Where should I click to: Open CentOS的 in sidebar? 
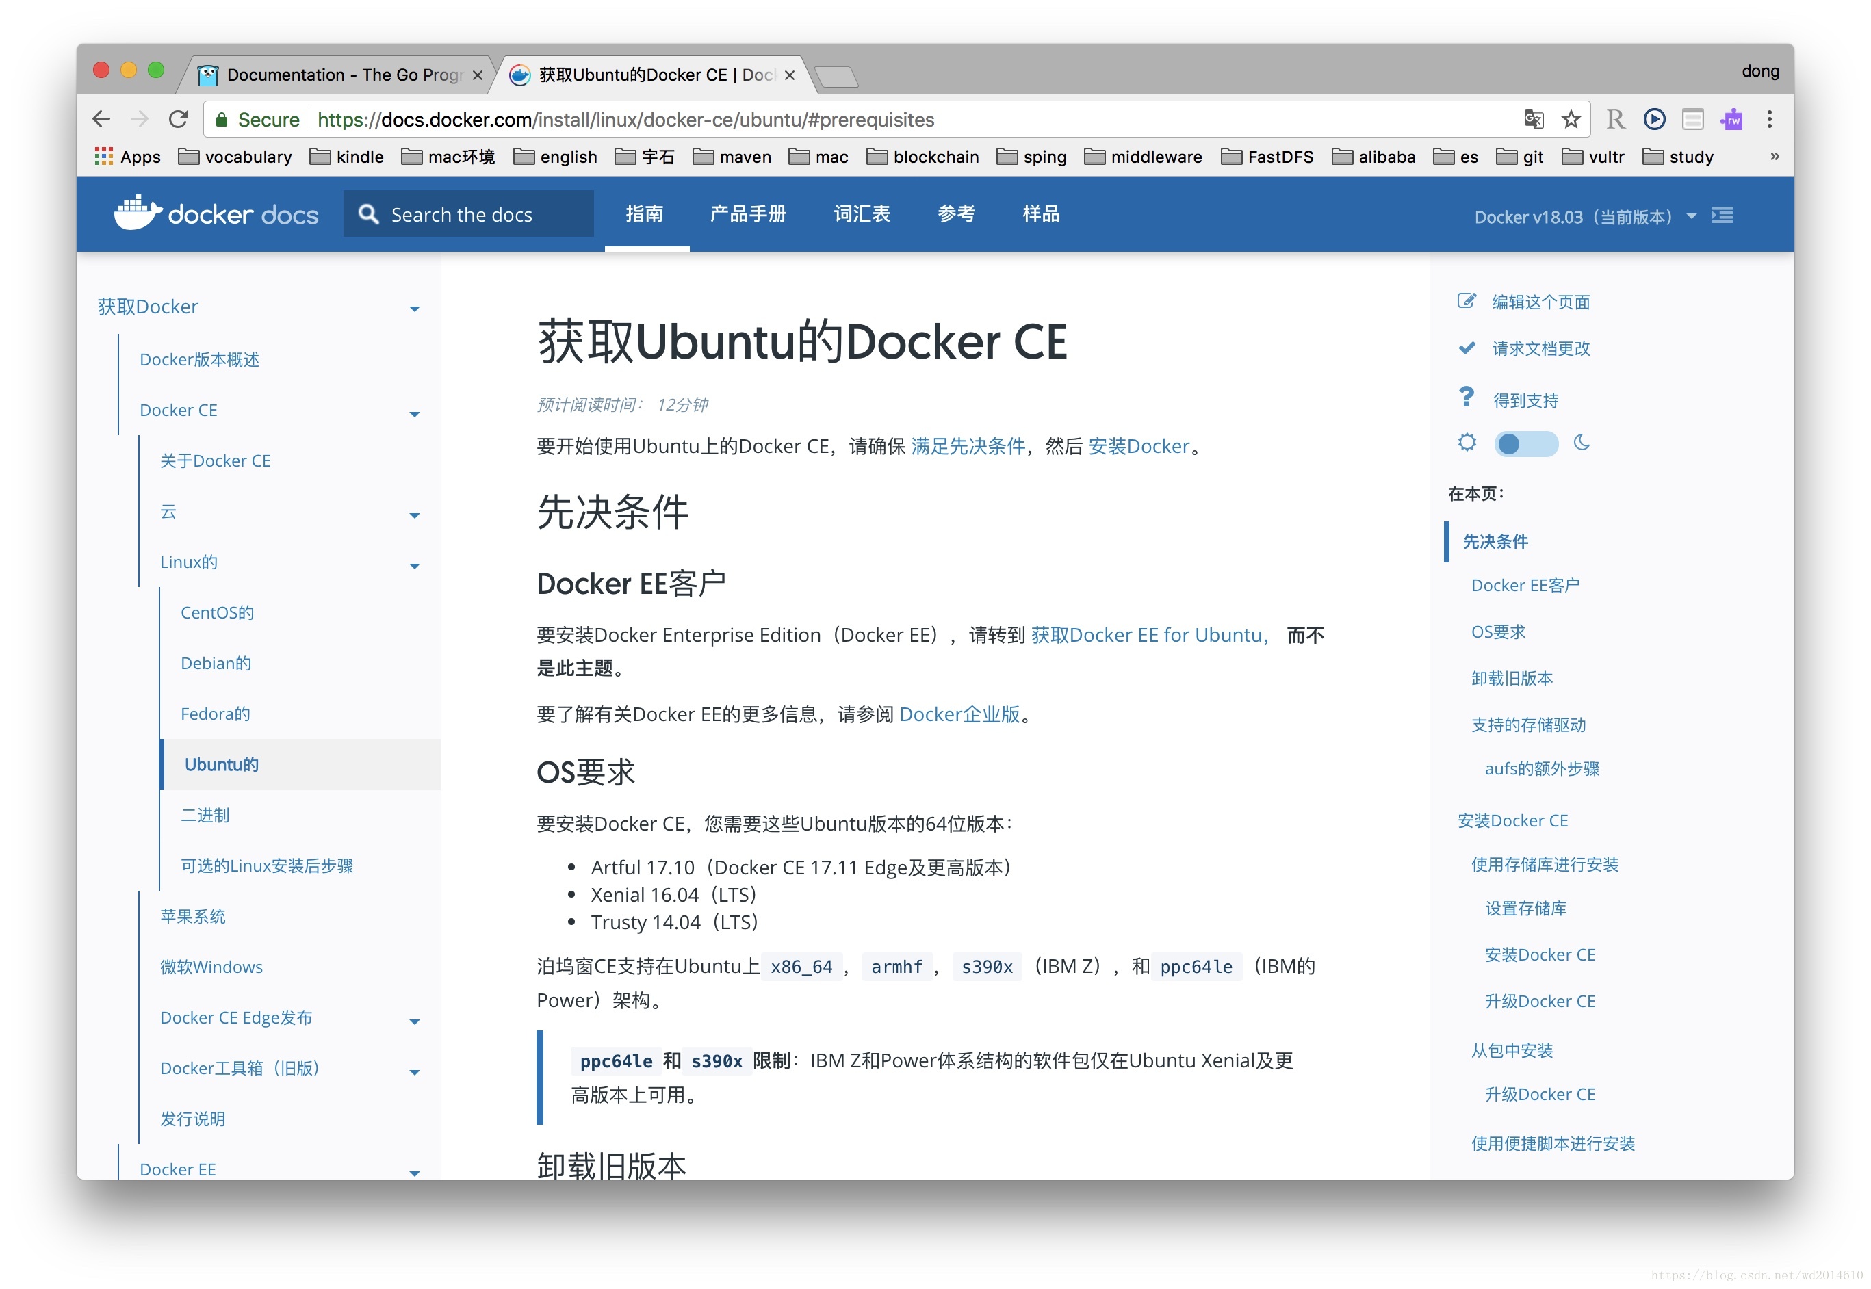point(216,612)
